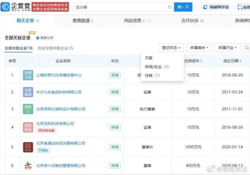This screenshot has height=175, width=250.
Task: Expand the 登记状态 dropdown
Action: [x=171, y=47]
